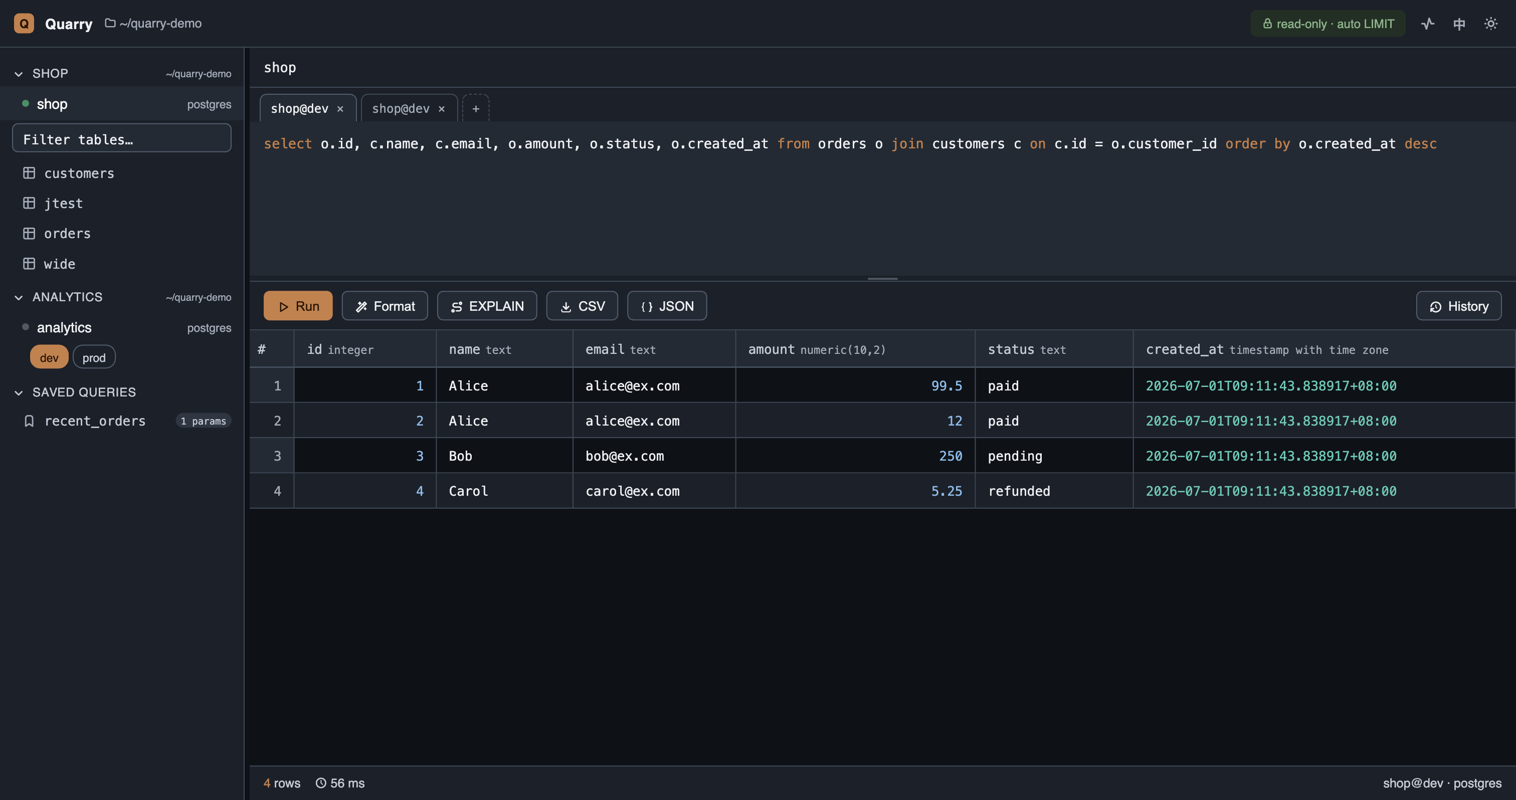Screen dimensions: 1516x800
Task: Click inside the SQL editor text
Action: 850,144
